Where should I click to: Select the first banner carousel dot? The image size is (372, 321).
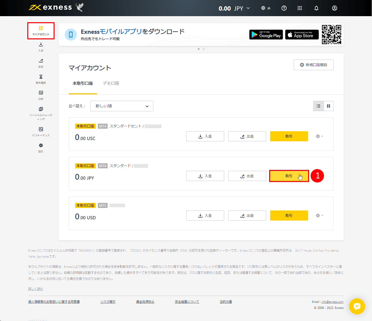(199, 49)
